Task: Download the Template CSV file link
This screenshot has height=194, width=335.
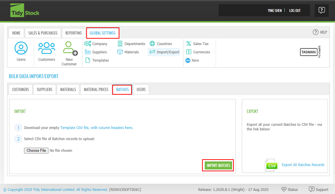Action: pyautogui.click(x=97, y=128)
